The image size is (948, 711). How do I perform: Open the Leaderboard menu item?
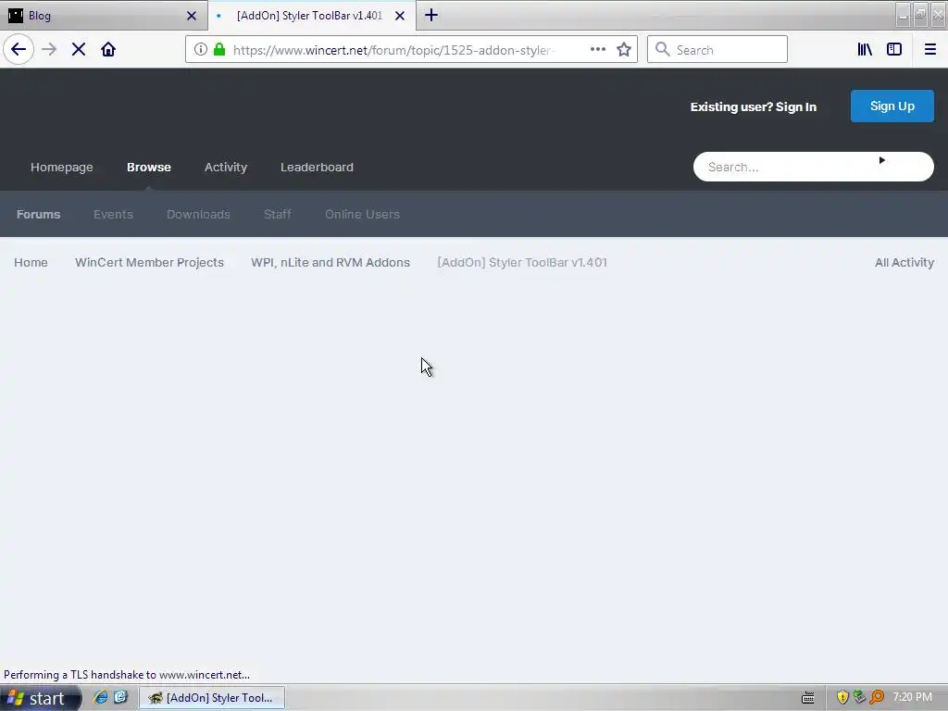317,168
